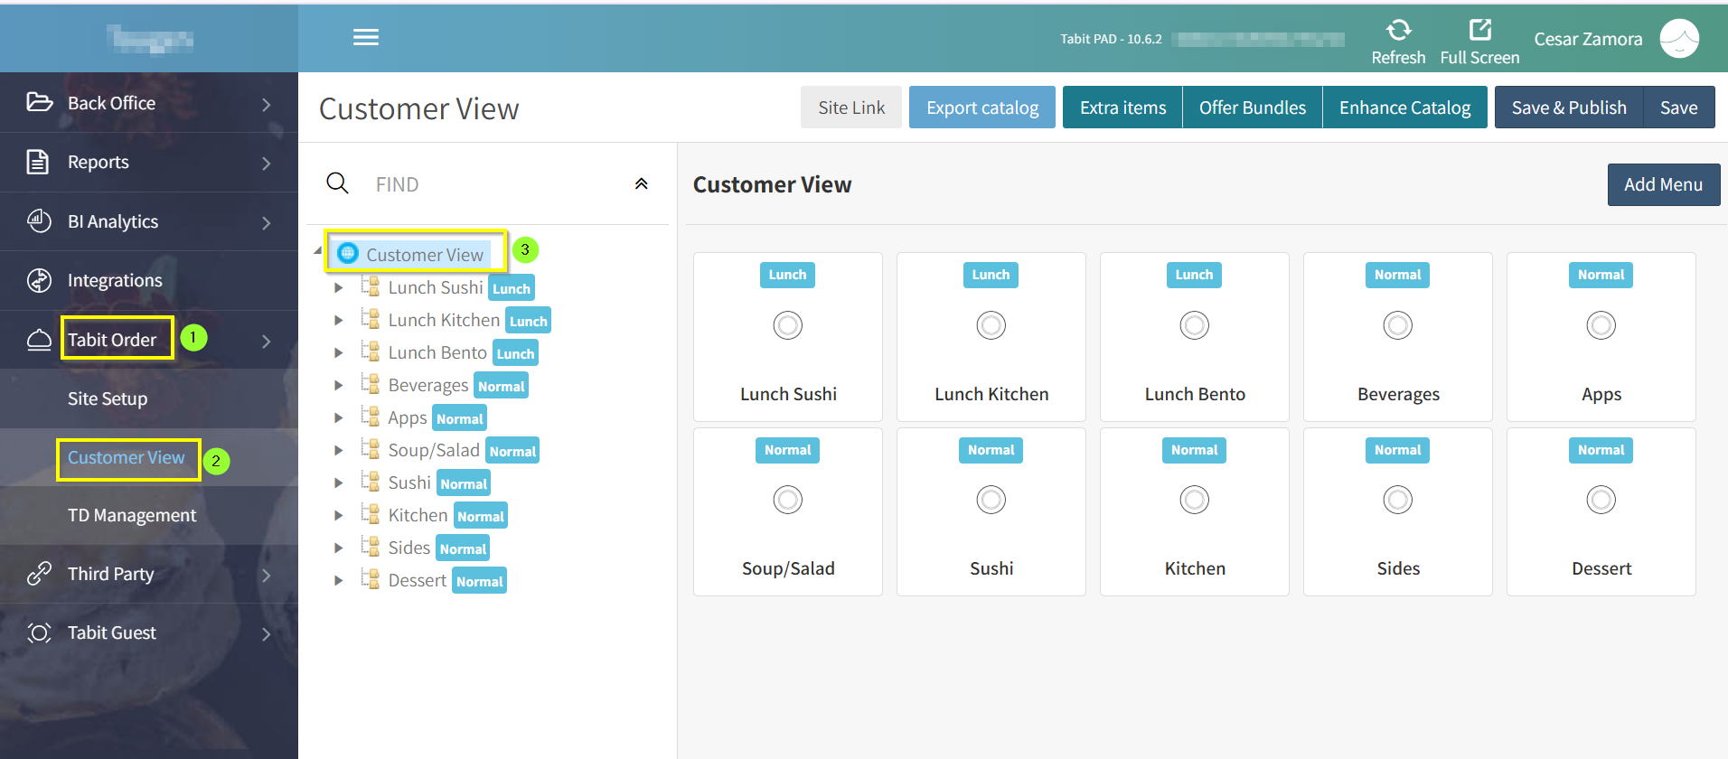Select the Dessert menu radio circle
Viewport: 1728px width, 759px height.
[1601, 500]
